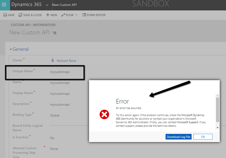Click the error dialog scroll up arrow

point(218,96)
